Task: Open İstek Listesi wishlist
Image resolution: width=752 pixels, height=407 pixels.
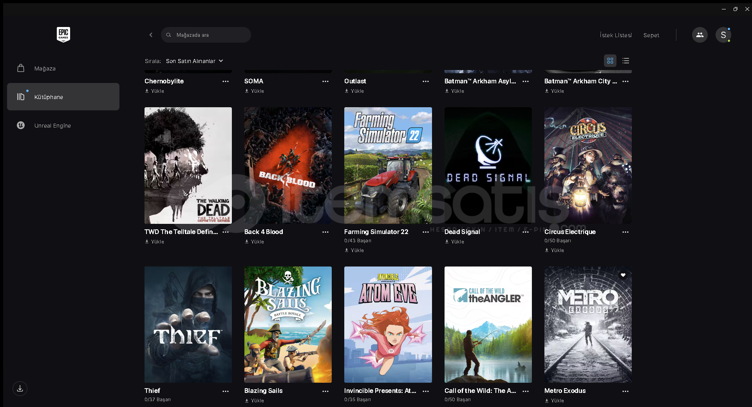Action: coord(616,35)
